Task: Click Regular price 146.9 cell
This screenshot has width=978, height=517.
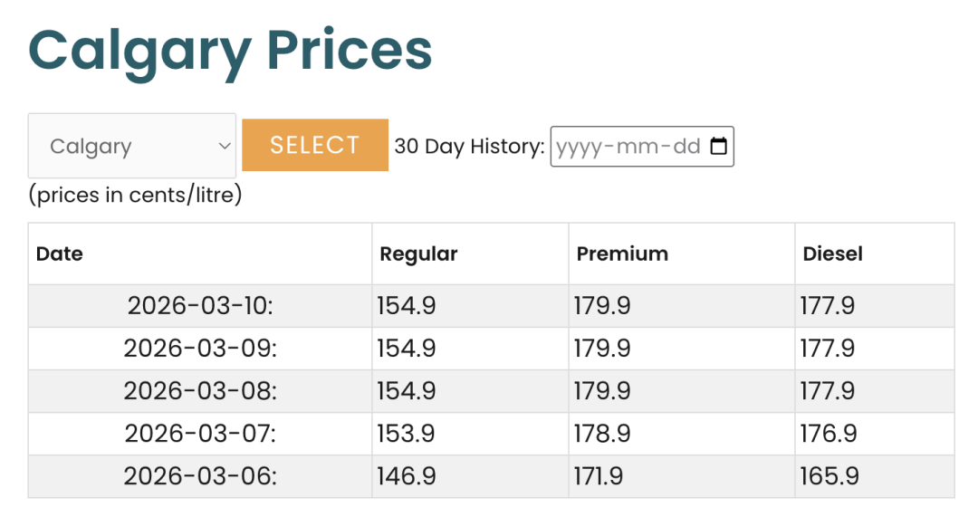Action: 407,476
